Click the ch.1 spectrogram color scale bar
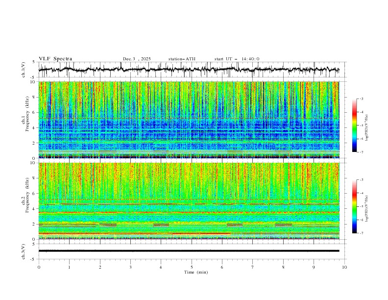 (x=355, y=125)
